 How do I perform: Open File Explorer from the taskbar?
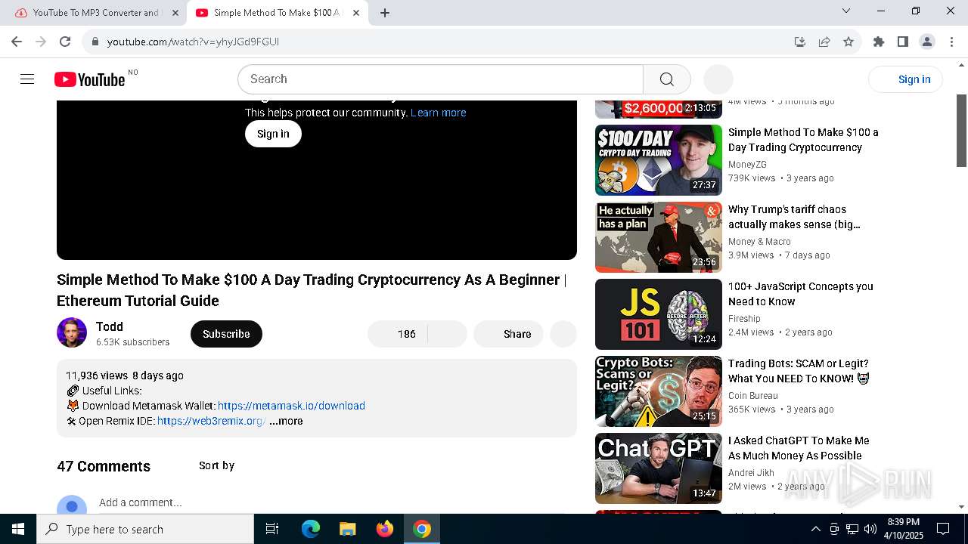pos(347,529)
